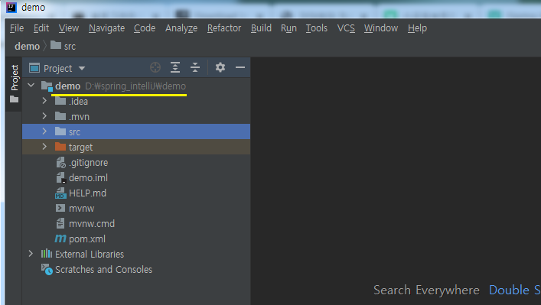Open the View menu
The width and height of the screenshot is (541, 305).
(x=69, y=28)
